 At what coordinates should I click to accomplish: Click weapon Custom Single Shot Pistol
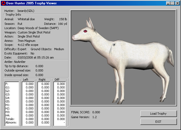(x=34, y=32)
